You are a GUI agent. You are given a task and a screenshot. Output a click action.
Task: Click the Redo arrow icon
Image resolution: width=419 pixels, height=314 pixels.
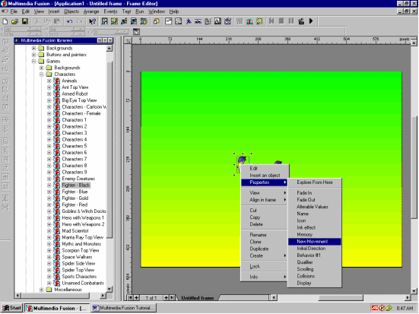(x=80, y=21)
